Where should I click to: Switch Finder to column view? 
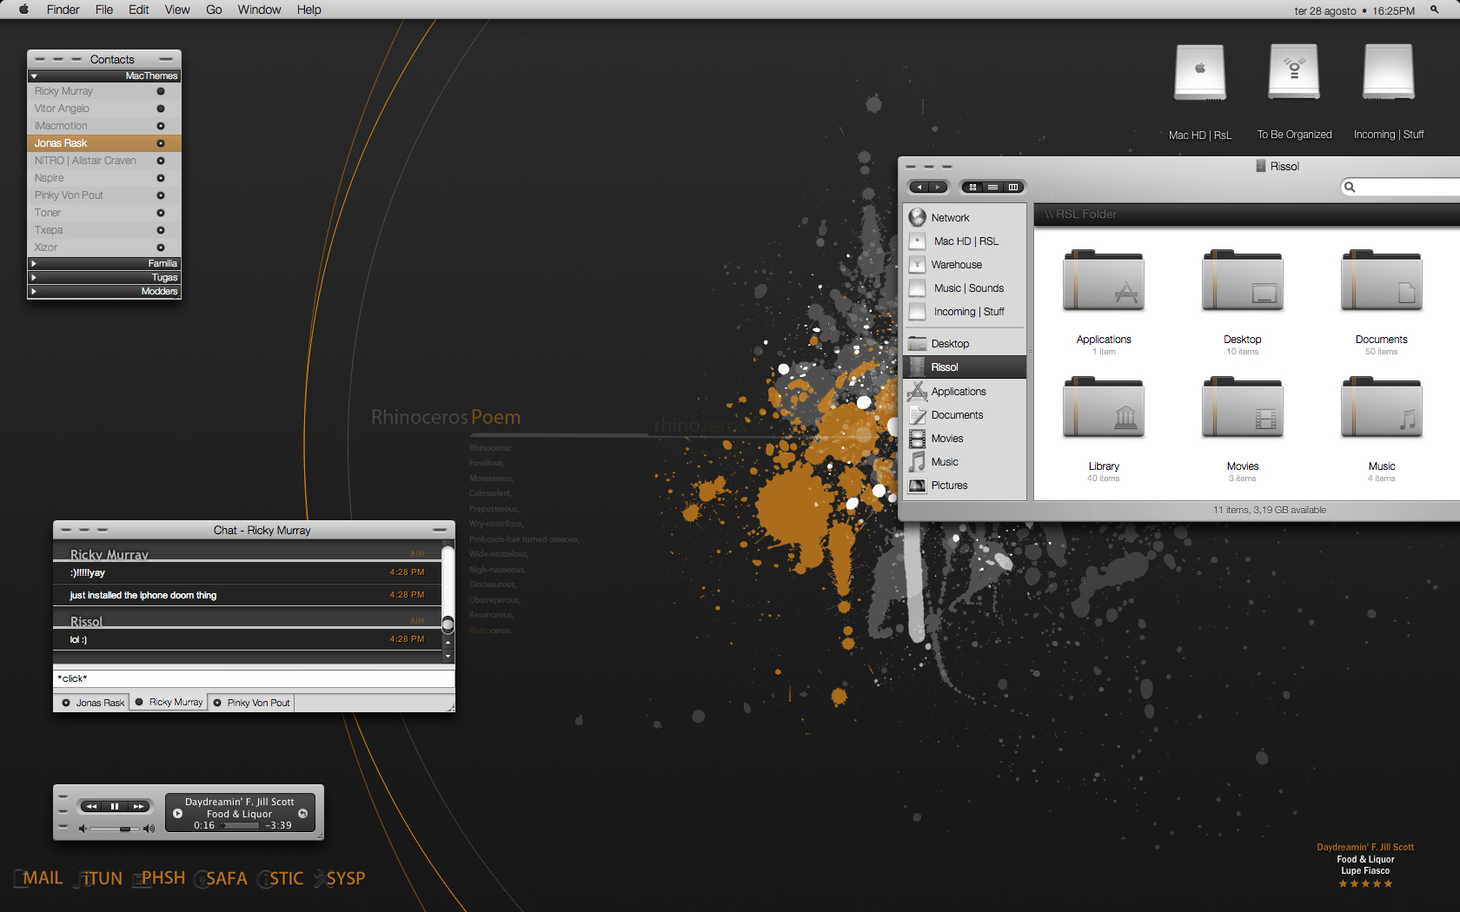click(1013, 187)
